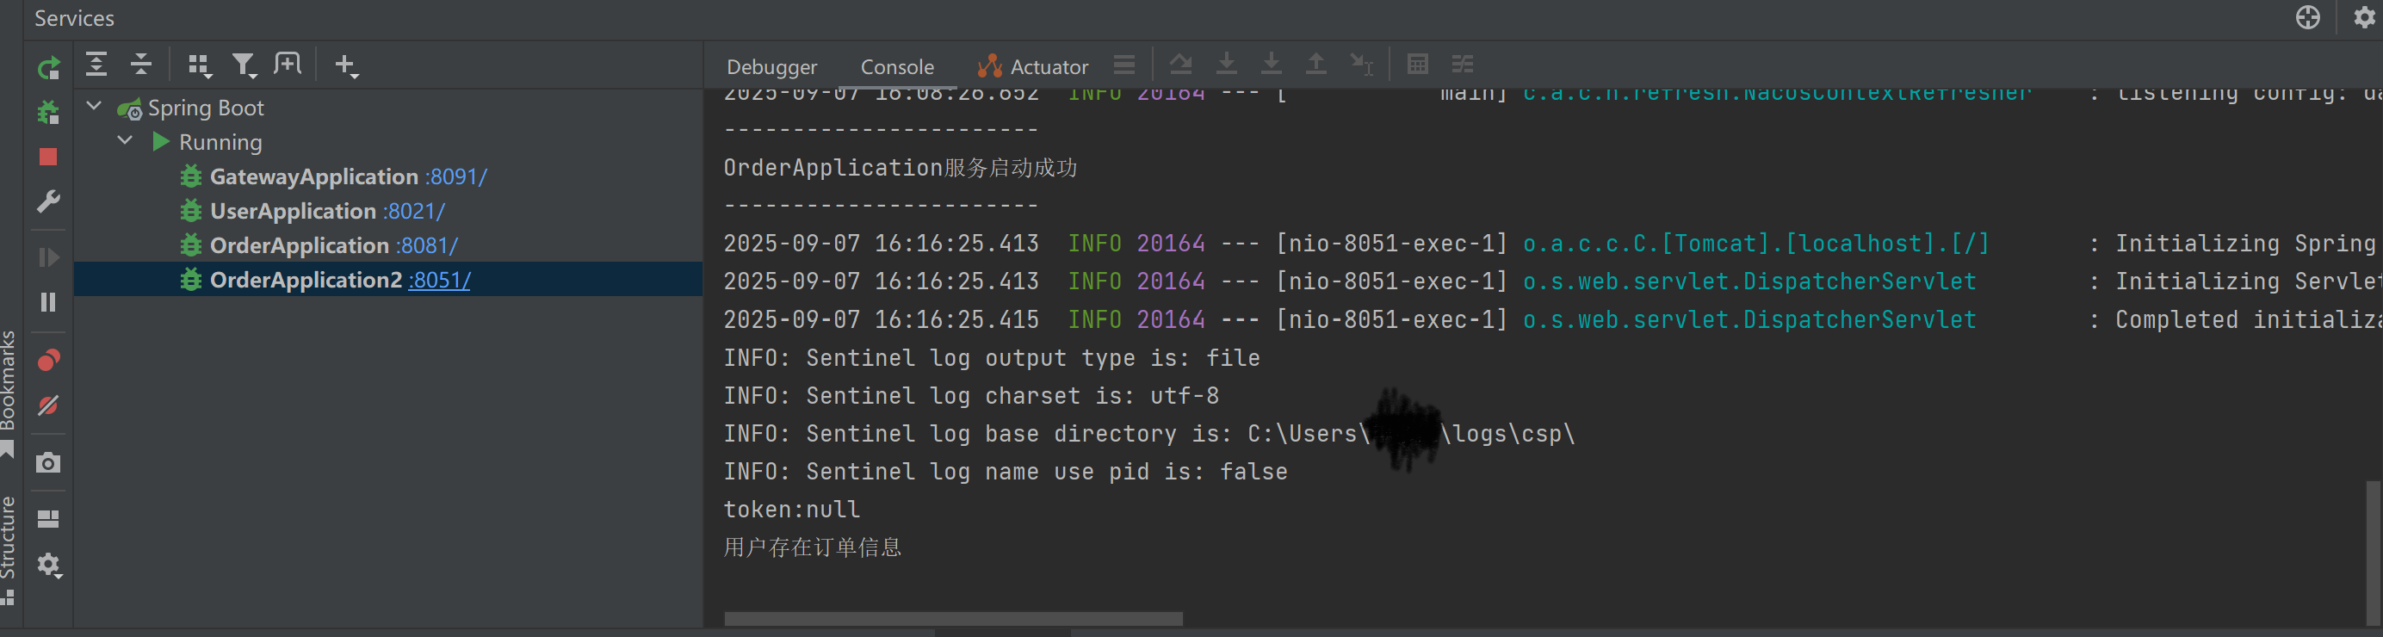Click the Services panel title

(x=74, y=18)
